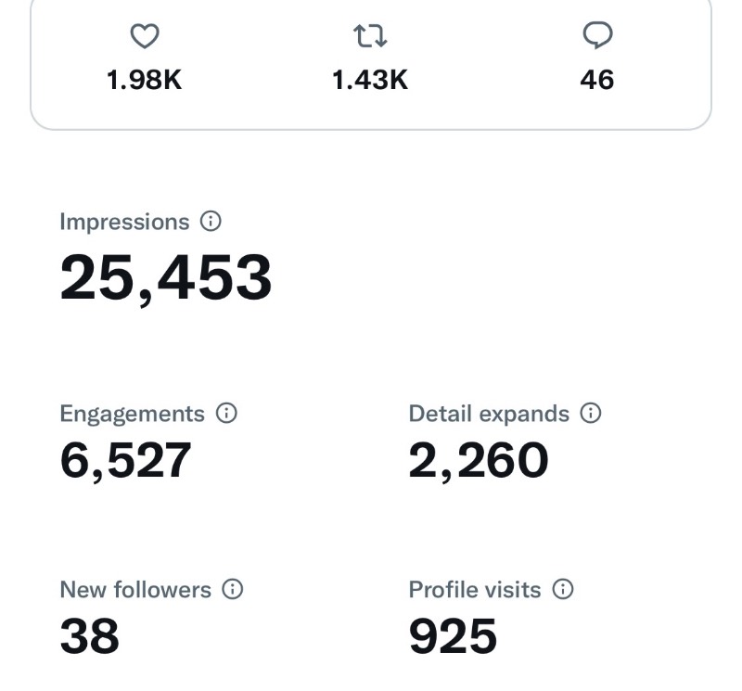742x691 pixels.
Task: Click the Detail expands label
Action: click(489, 414)
